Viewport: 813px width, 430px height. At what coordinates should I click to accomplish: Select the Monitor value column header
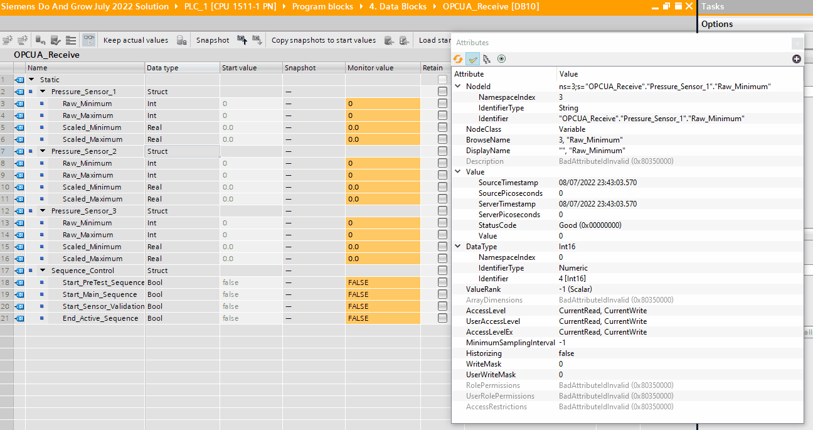point(369,68)
